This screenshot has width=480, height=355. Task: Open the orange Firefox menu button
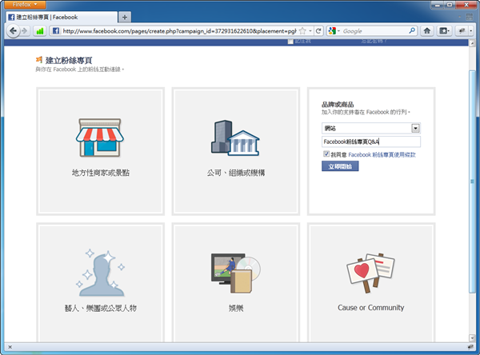pos(26,5)
